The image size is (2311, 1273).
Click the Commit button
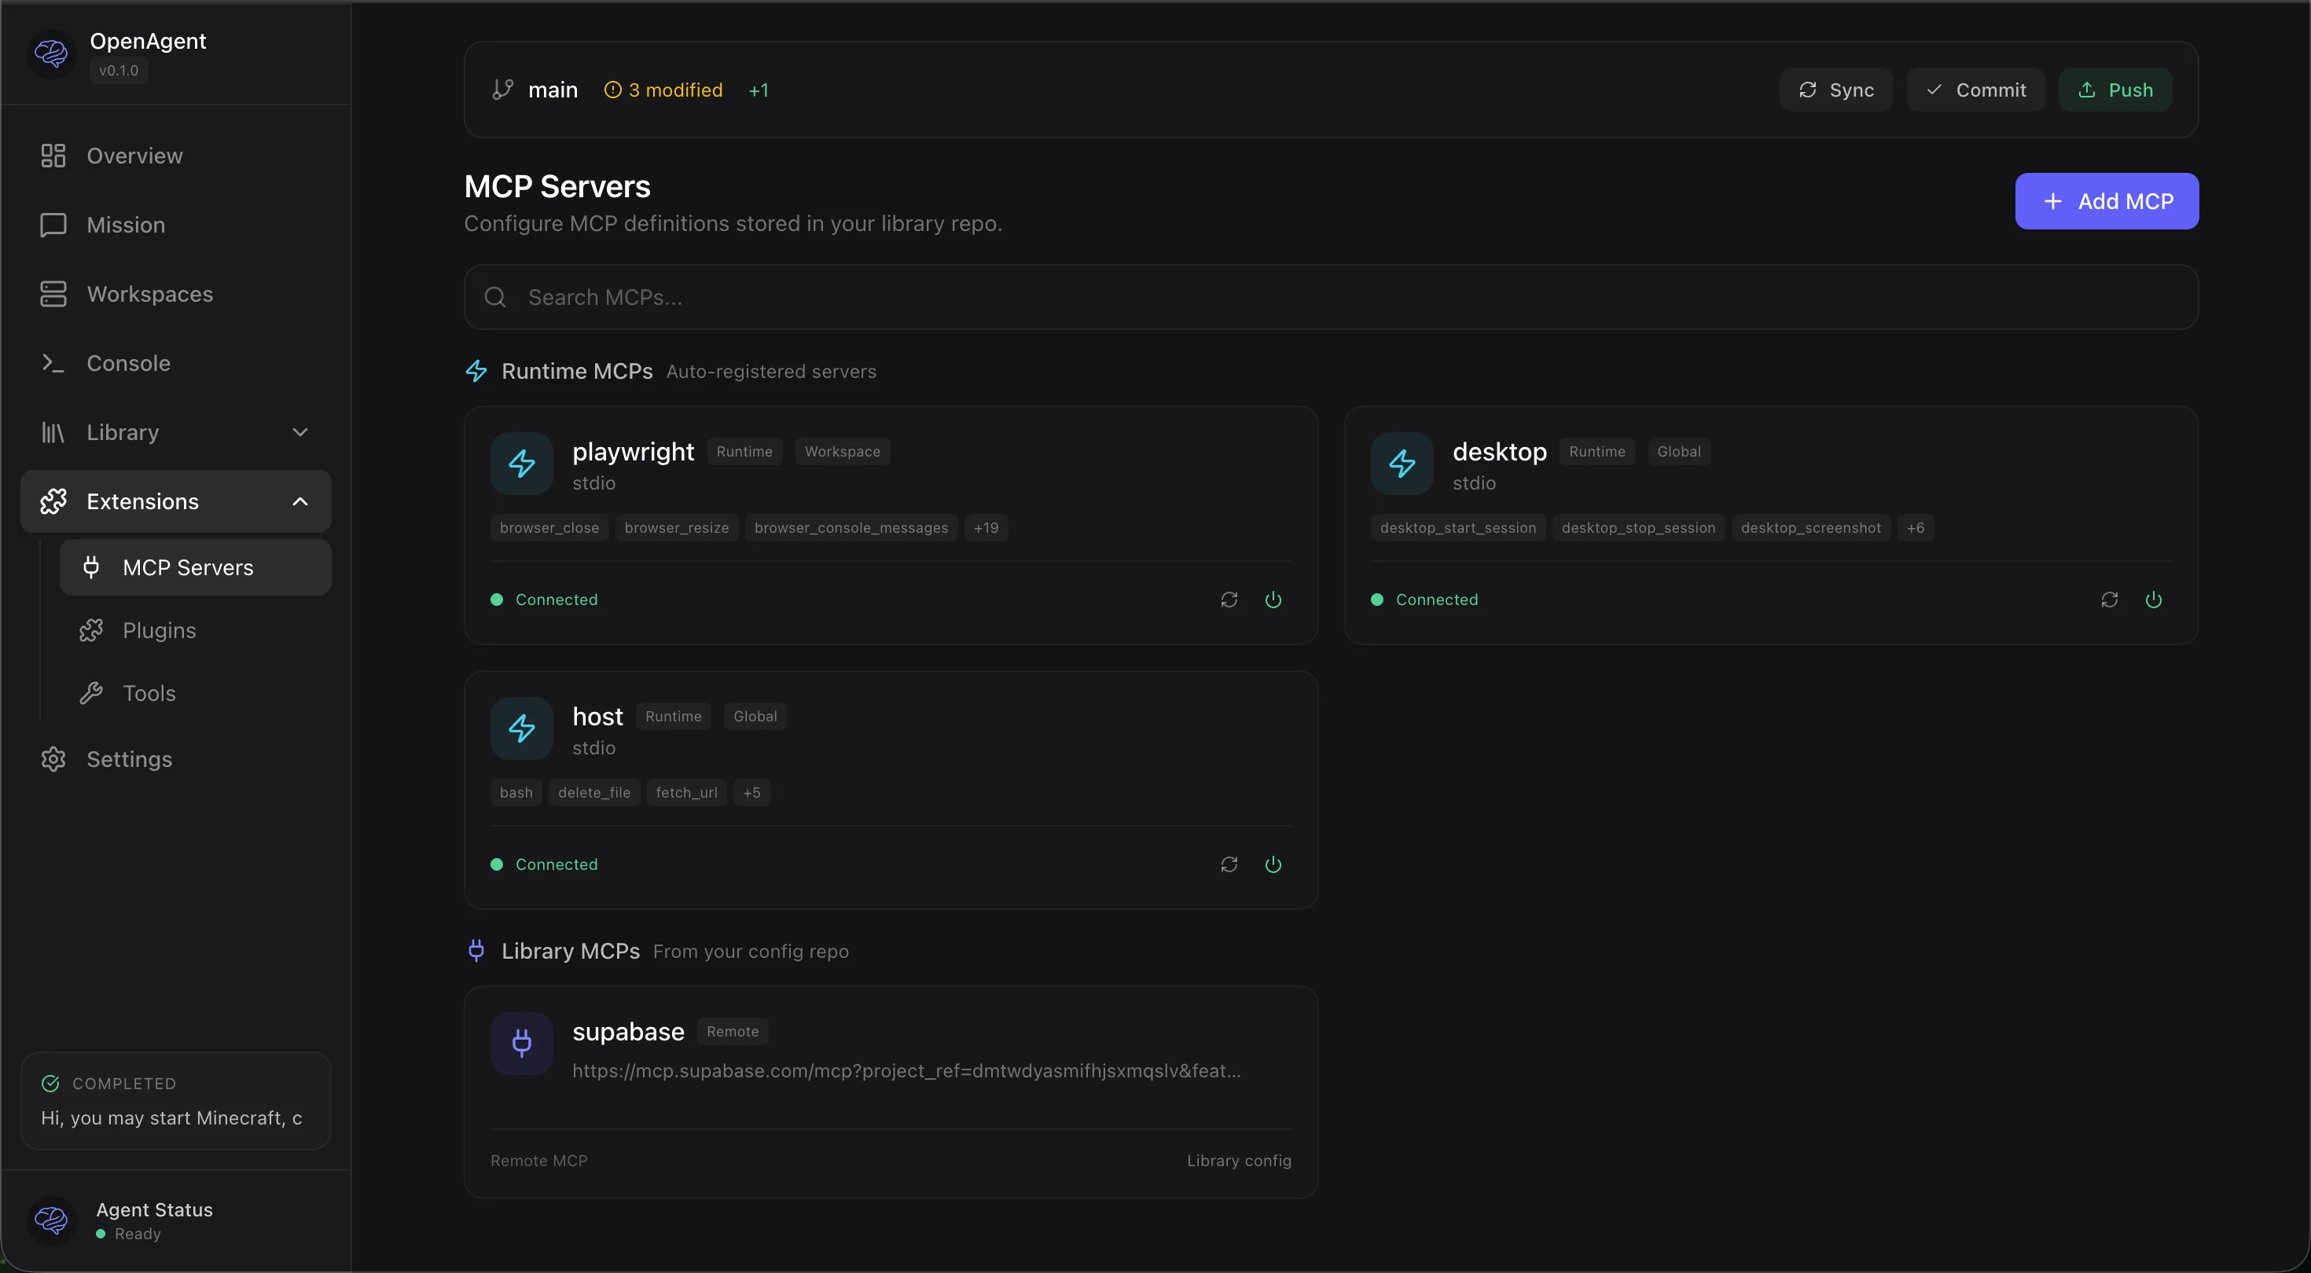(1975, 90)
